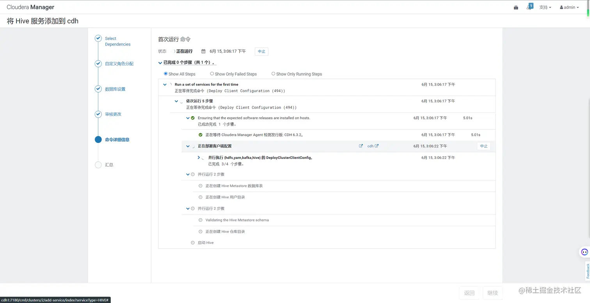Image resolution: width=590 pixels, height=303 pixels.
Task: Expand the 并行执行 DeployClusterClientConfig row
Action: coord(199,157)
